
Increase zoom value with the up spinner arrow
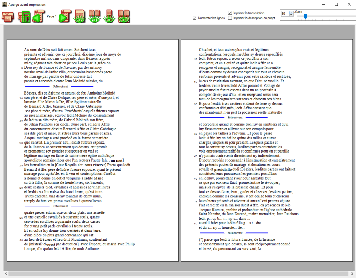coord(291,12)
